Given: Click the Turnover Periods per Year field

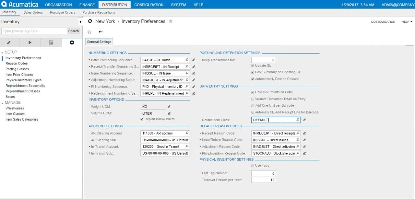Looking at the screenshot, I should click(264, 180).
